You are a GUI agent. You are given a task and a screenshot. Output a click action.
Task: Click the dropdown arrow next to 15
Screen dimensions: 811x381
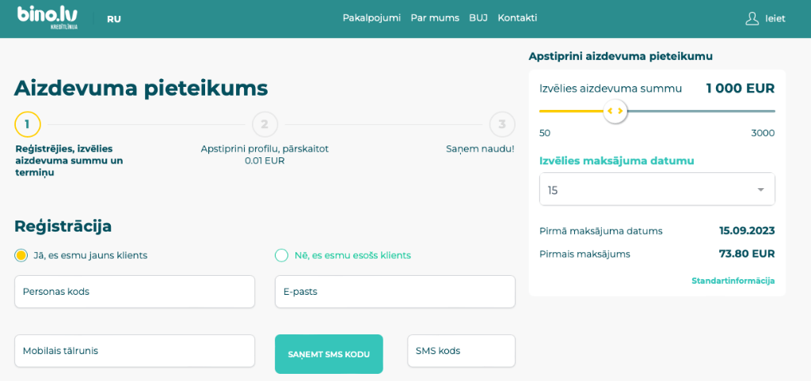(760, 190)
